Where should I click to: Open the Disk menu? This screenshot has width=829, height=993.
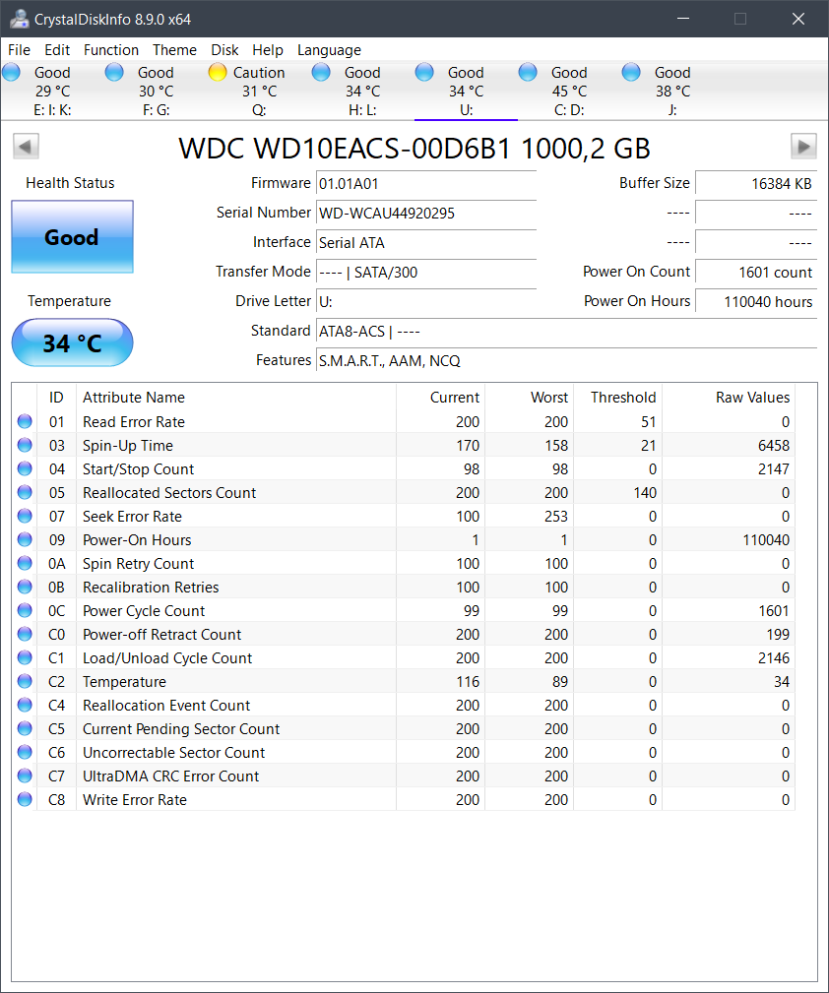click(x=224, y=50)
